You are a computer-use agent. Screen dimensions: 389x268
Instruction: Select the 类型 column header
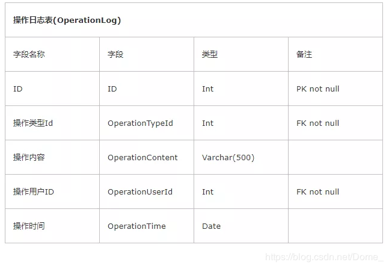210,54
